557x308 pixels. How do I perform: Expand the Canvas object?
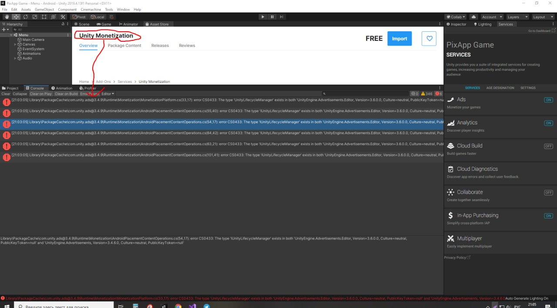[x=15, y=44]
